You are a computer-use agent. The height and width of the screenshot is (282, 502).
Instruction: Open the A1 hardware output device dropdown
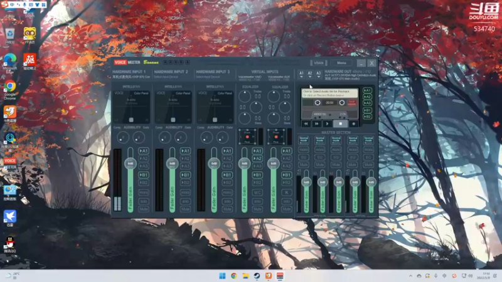click(301, 74)
